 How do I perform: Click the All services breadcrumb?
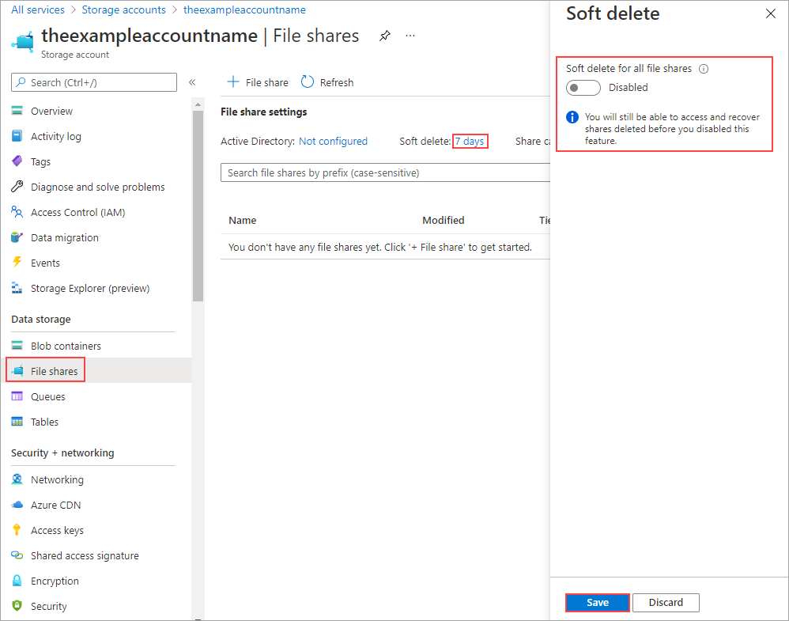click(38, 10)
